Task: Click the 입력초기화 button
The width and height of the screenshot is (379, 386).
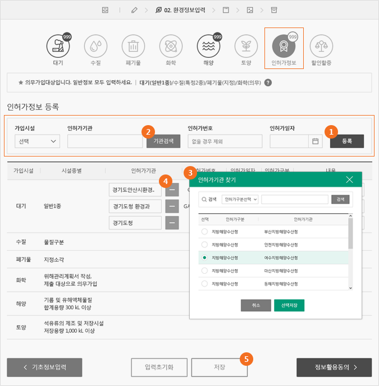Action: [x=159, y=367]
